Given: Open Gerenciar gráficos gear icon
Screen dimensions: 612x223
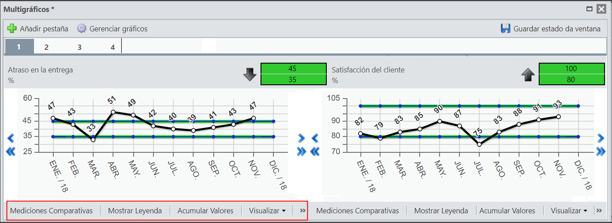Looking at the screenshot, I should (81, 29).
